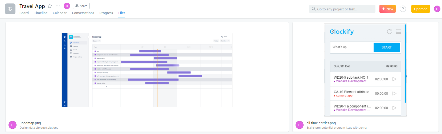Screen dimensions: 442x134
Task: Click uploader avatar next to all time entries.png
Action: (x=300, y=125)
